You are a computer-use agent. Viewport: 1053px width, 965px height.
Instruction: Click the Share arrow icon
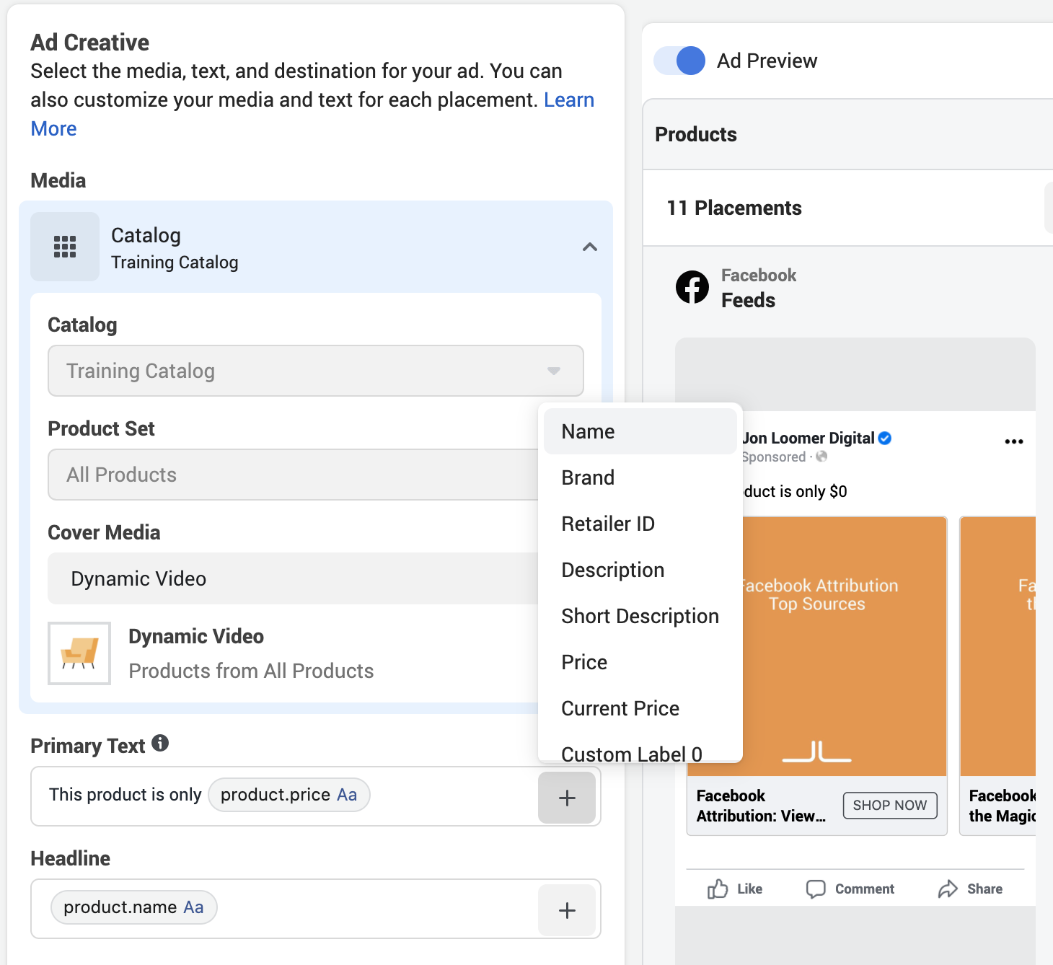click(948, 889)
